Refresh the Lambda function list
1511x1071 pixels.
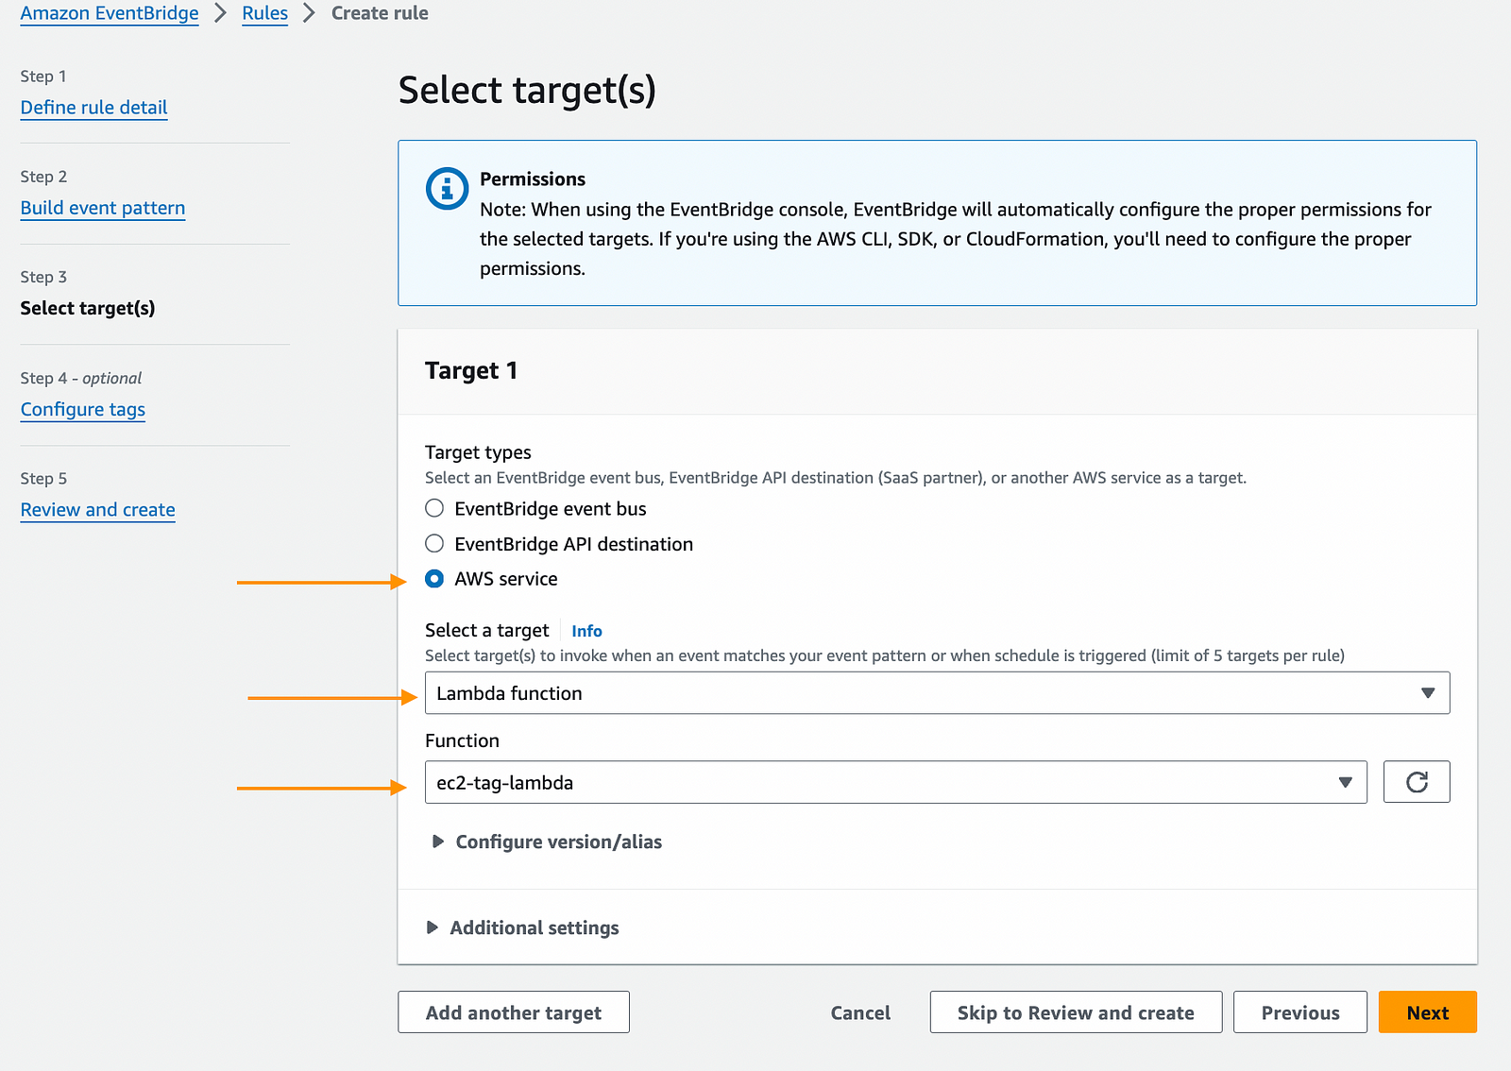[x=1417, y=782]
